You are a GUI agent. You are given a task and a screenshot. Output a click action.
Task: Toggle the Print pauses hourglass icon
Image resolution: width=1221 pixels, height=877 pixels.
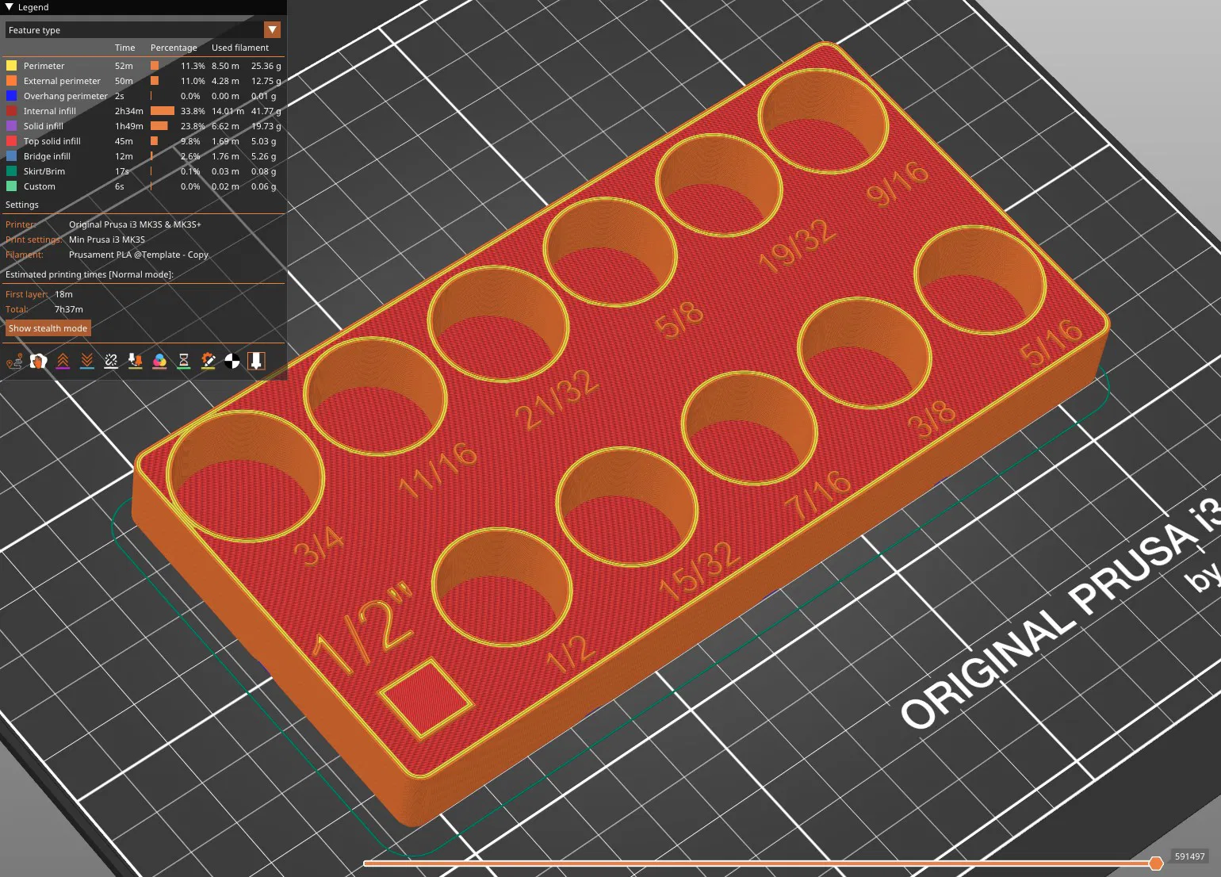(184, 362)
